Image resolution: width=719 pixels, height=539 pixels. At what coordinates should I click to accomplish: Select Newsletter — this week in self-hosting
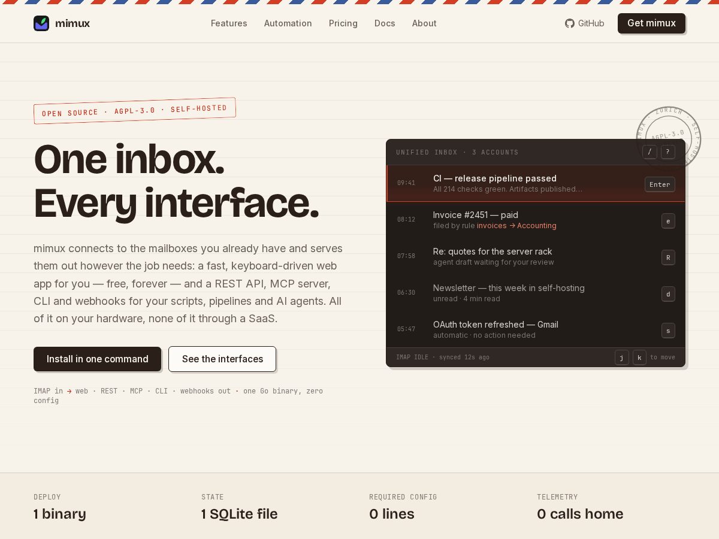pos(536,293)
